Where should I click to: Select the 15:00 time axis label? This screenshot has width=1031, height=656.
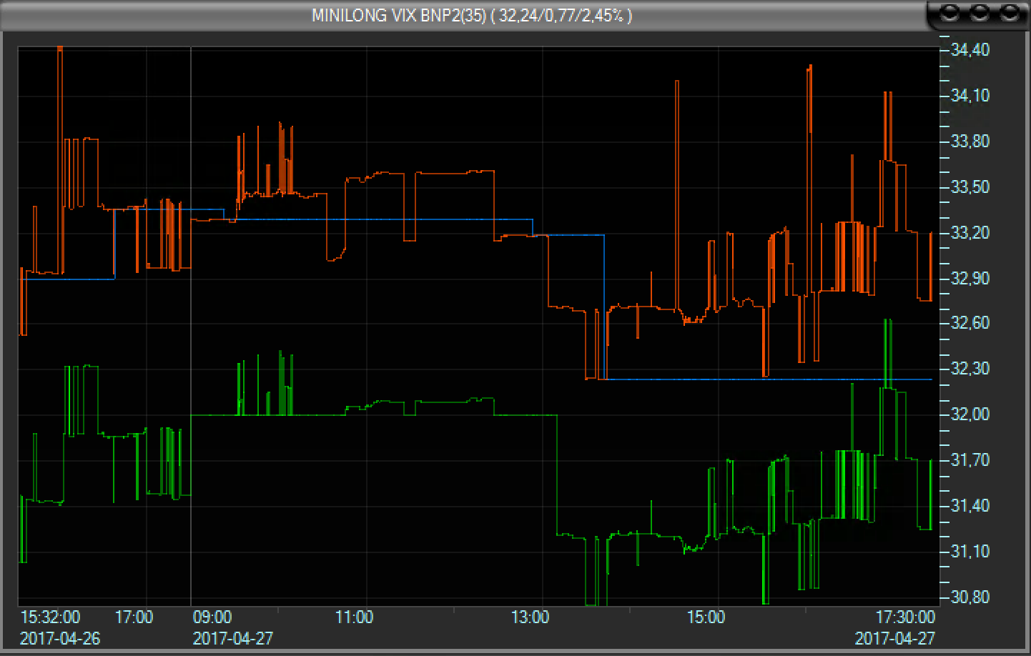tap(706, 617)
